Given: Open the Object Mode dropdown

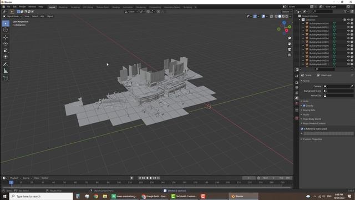Looking at the screenshot, I should coord(12,16).
